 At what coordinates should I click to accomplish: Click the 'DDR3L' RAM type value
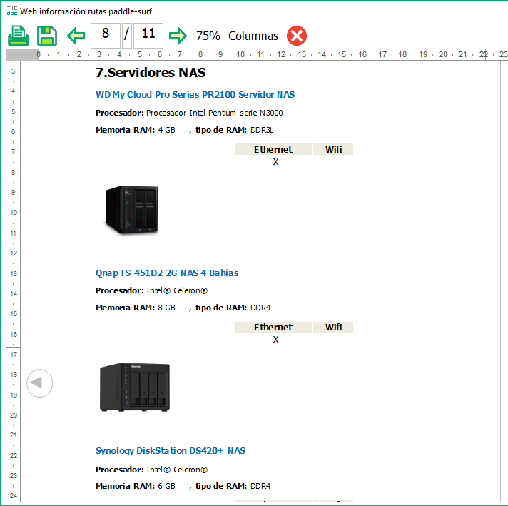[x=262, y=130]
